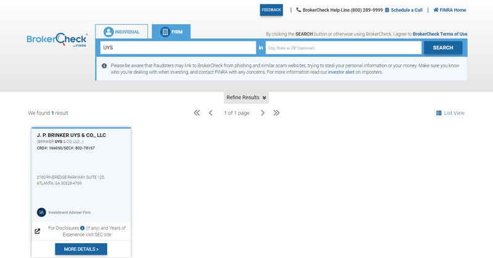The width and height of the screenshot is (493, 258).
Task: Click the phone icon beside Help Line
Action: pyautogui.click(x=298, y=10)
